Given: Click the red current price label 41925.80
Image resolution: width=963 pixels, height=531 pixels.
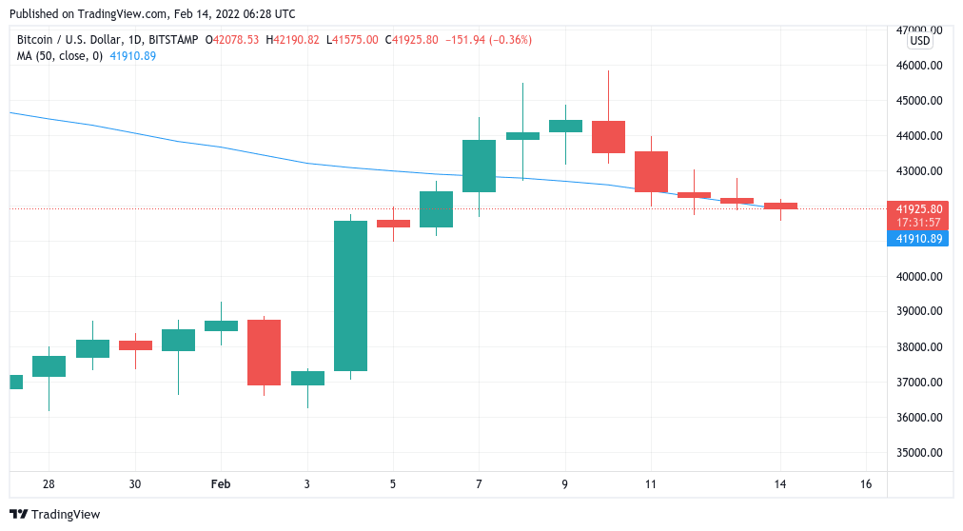Looking at the screenshot, I should (919, 208).
